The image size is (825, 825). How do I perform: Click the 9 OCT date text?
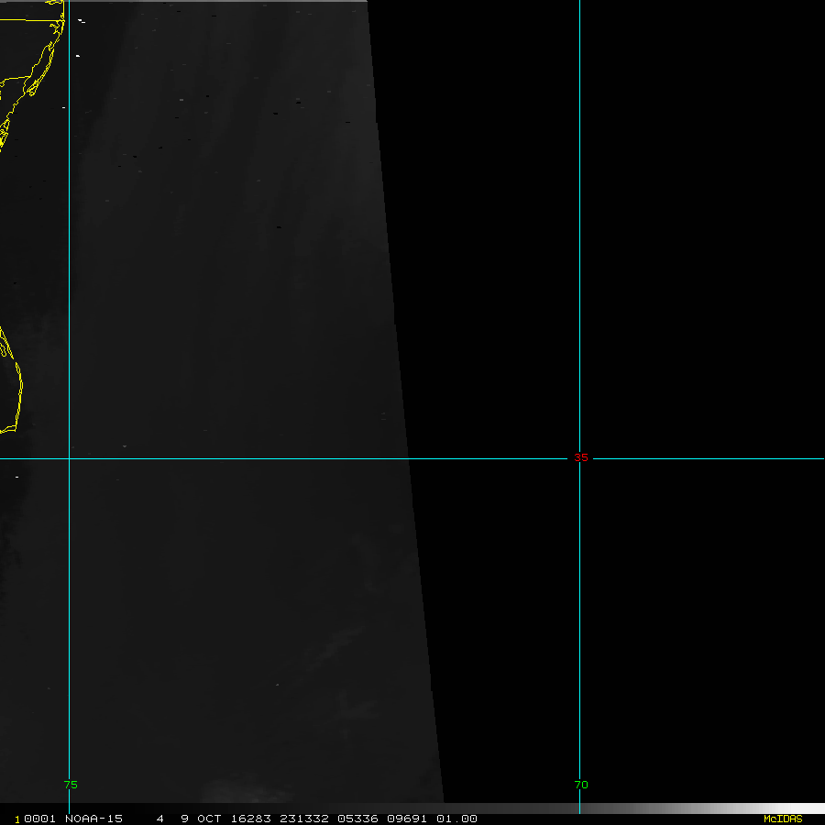click(203, 819)
